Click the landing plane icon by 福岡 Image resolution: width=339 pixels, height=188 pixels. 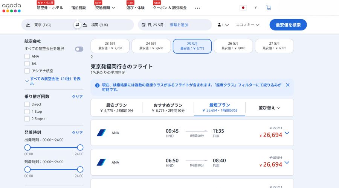85,25
